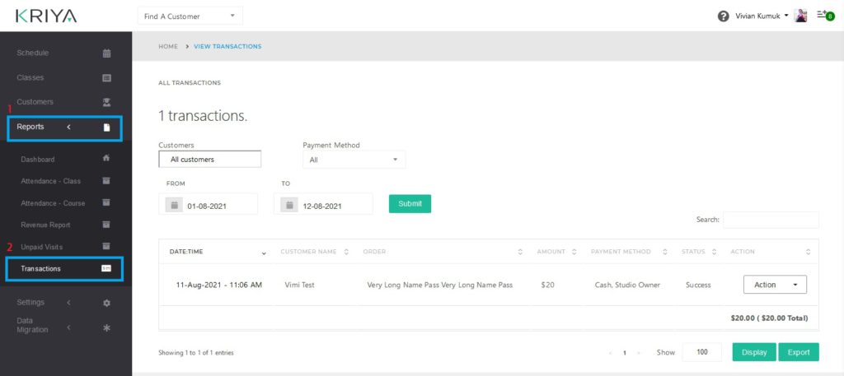Click the Search input field
844x376 pixels.
pos(771,220)
